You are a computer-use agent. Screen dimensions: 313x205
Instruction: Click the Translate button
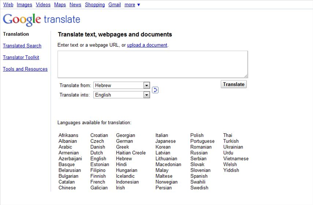pos(233,84)
